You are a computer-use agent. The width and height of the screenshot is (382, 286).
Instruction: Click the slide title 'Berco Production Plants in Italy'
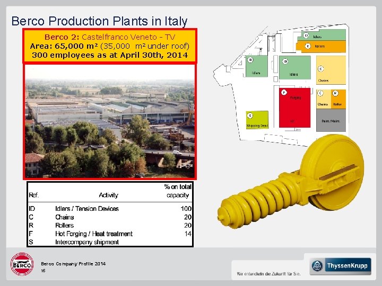point(99,21)
